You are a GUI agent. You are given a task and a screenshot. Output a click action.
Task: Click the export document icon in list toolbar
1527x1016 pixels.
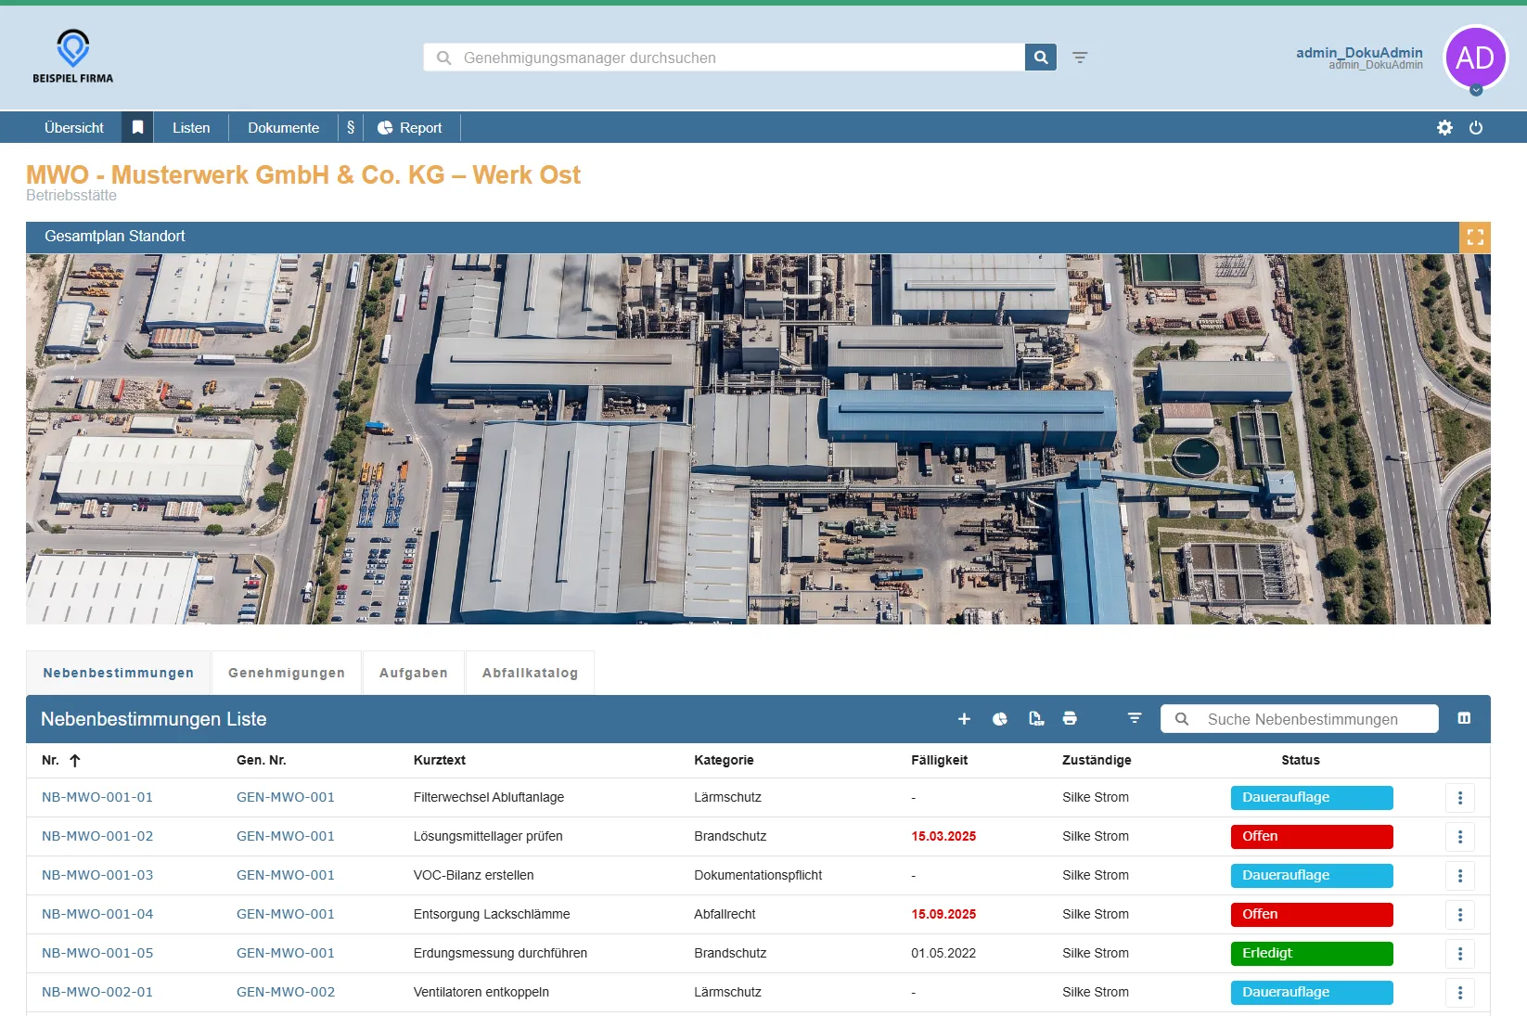tap(1036, 719)
